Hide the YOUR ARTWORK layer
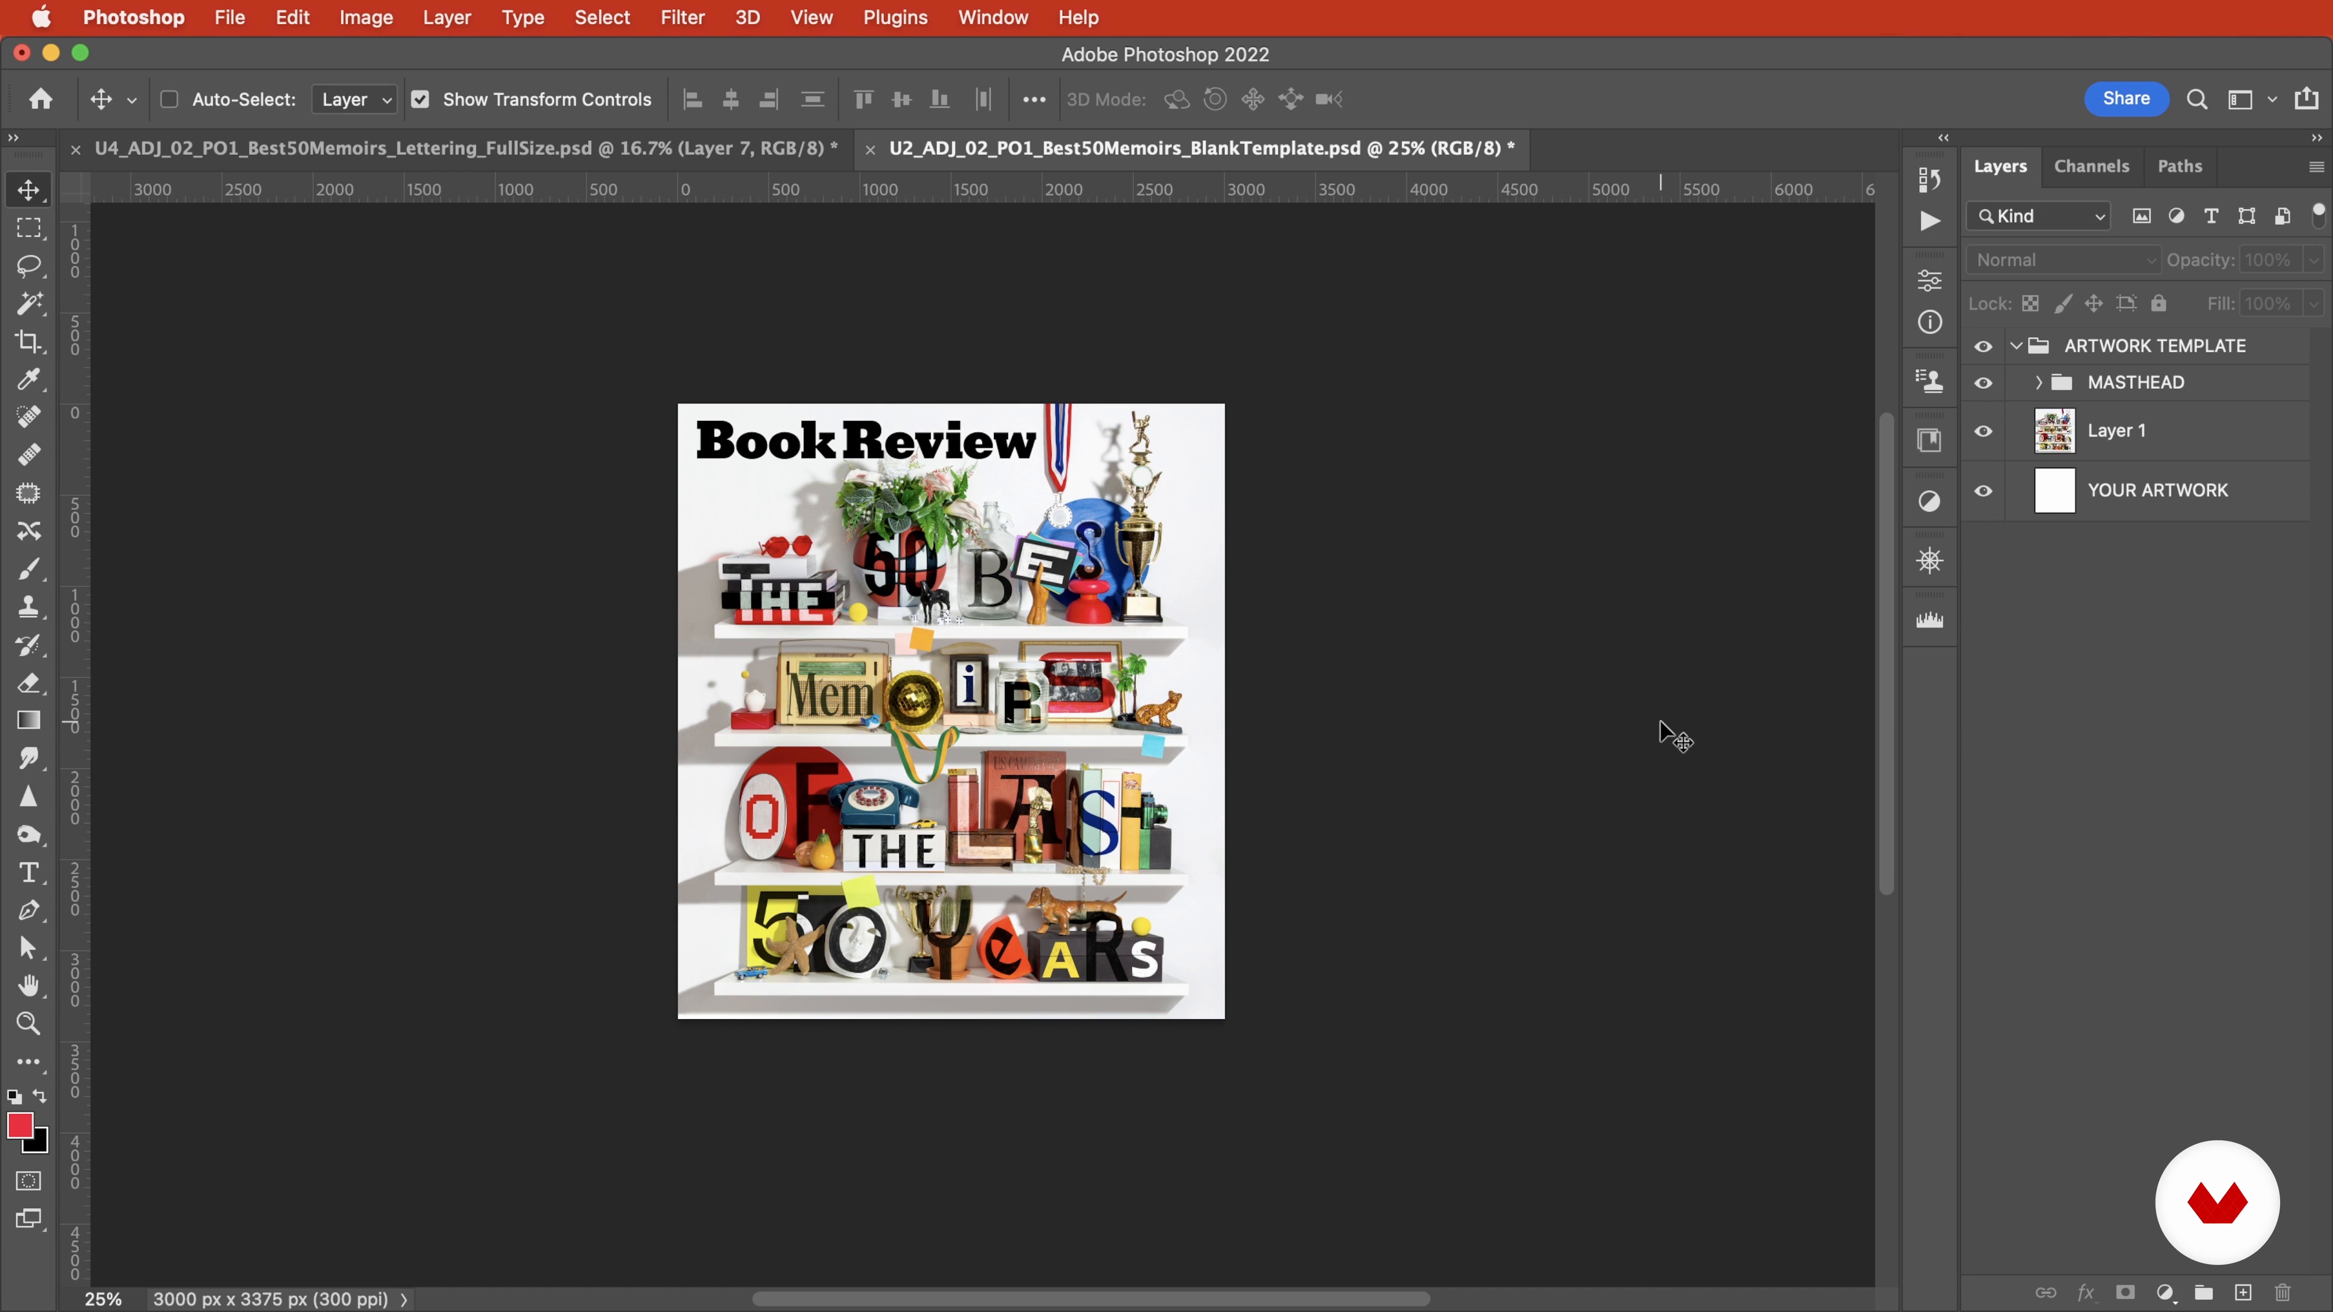The height and width of the screenshot is (1312, 2333). tap(1982, 491)
